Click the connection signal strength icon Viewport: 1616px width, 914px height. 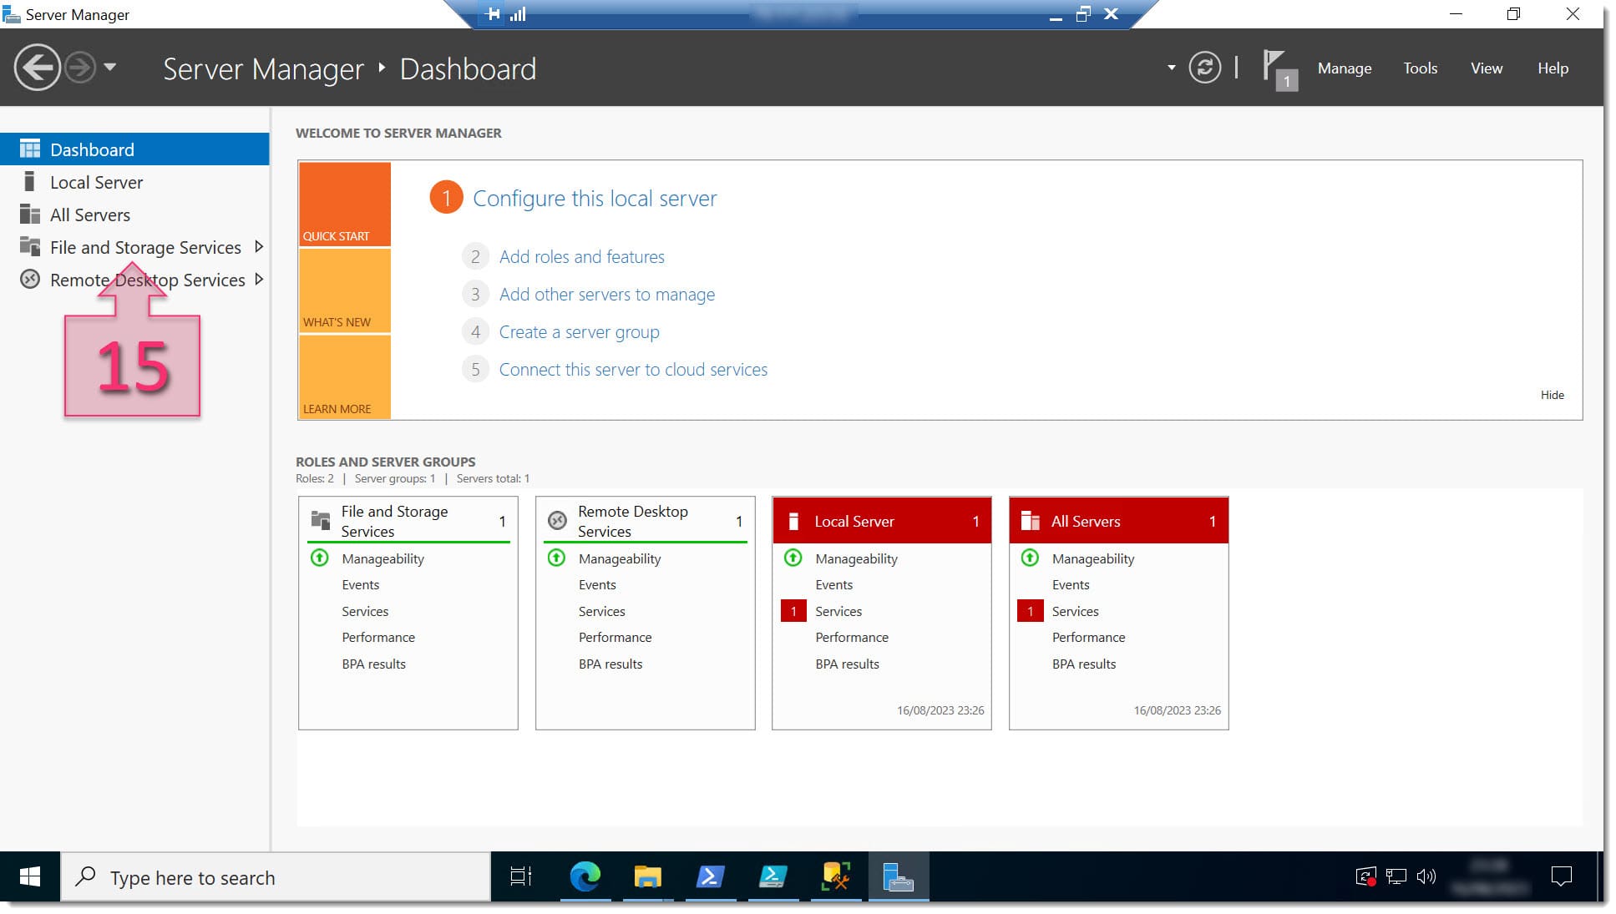point(518,14)
